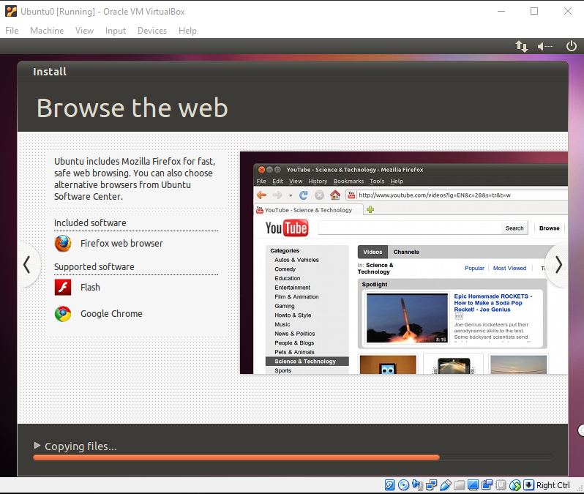Viewport: 584px width, 494px height.
Task: Open the Input menu
Action: click(x=116, y=31)
